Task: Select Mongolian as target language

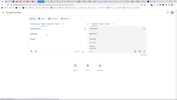Action: [95, 24]
